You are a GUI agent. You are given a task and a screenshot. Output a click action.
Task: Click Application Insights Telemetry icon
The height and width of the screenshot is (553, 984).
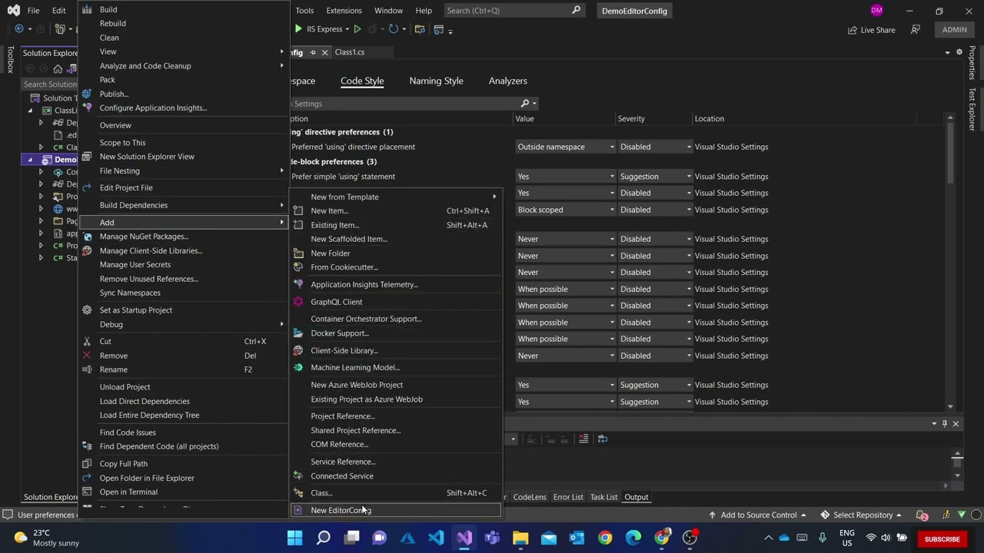click(x=298, y=284)
